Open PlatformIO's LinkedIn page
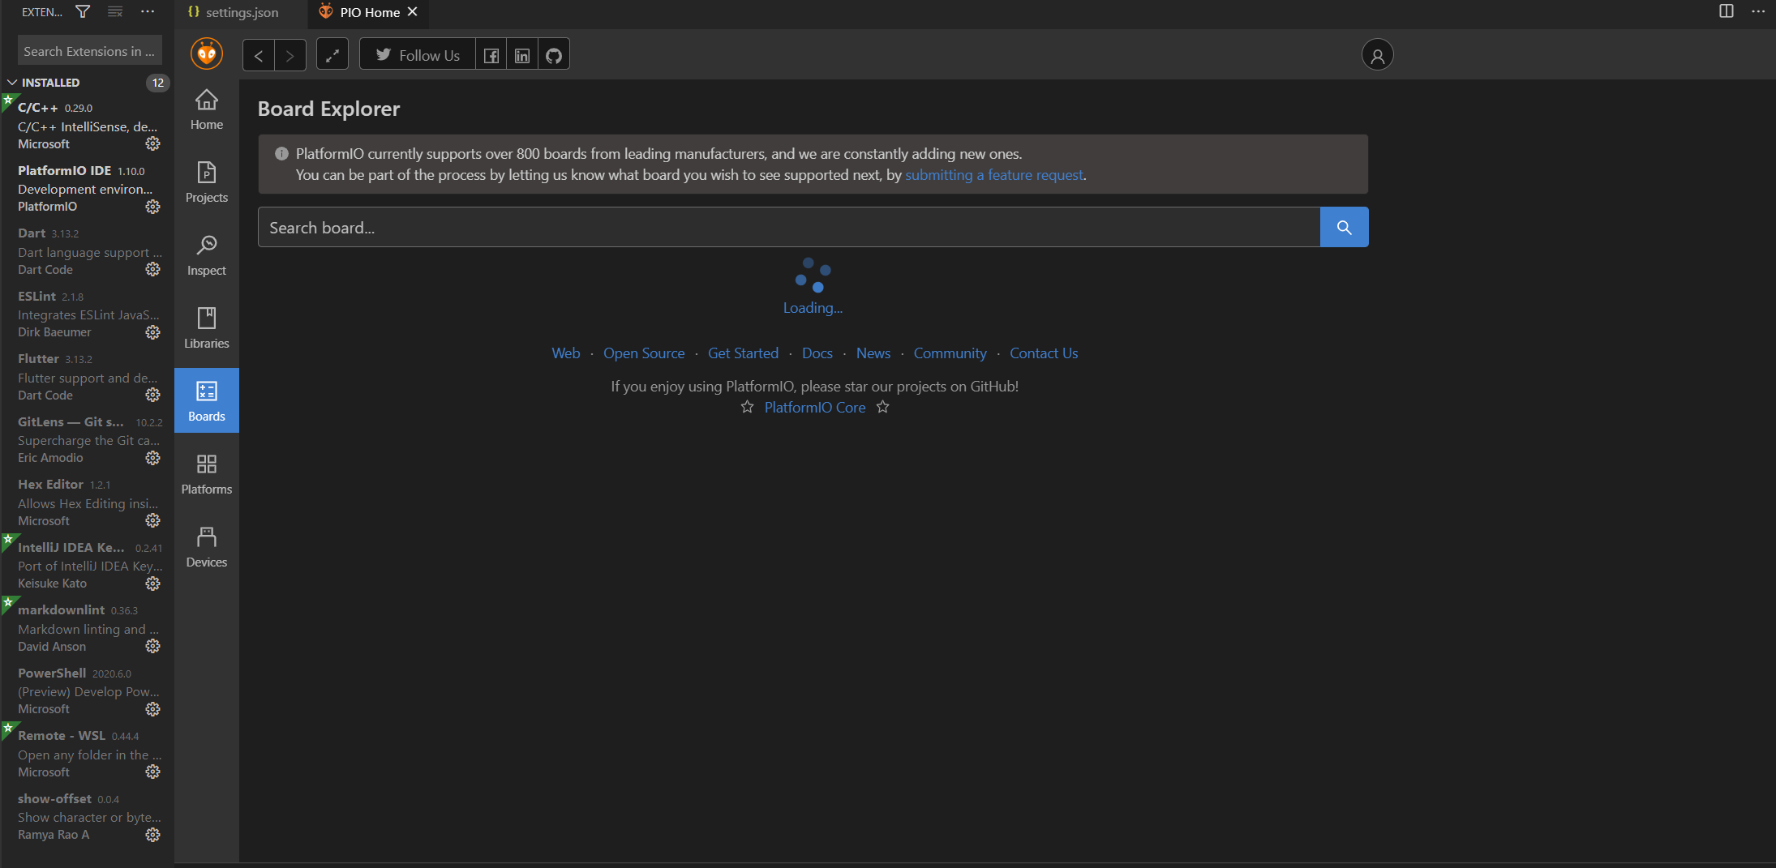This screenshot has height=868, width=1776. pos(521,54)
